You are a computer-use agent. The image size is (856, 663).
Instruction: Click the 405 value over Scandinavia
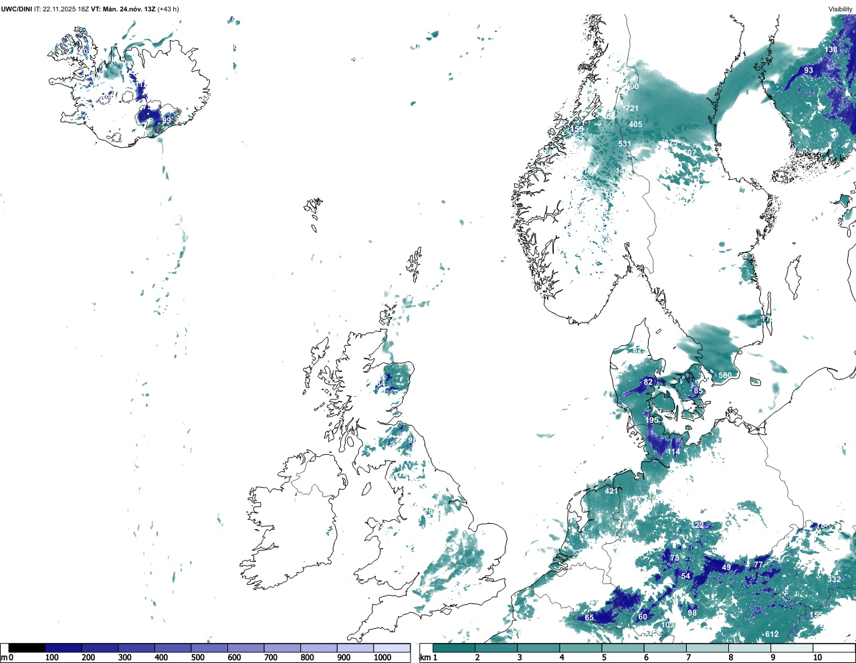tap(635, 124)
